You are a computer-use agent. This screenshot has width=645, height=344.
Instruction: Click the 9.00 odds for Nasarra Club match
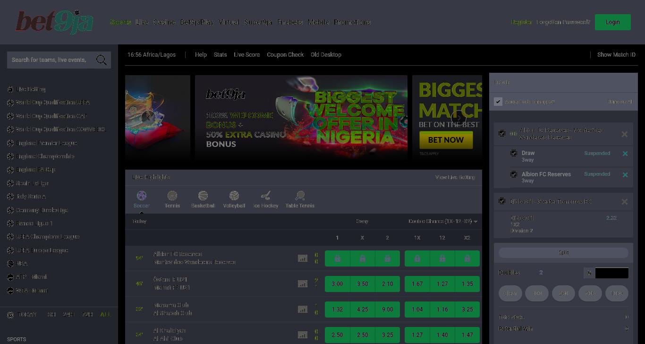click(387, 310)
